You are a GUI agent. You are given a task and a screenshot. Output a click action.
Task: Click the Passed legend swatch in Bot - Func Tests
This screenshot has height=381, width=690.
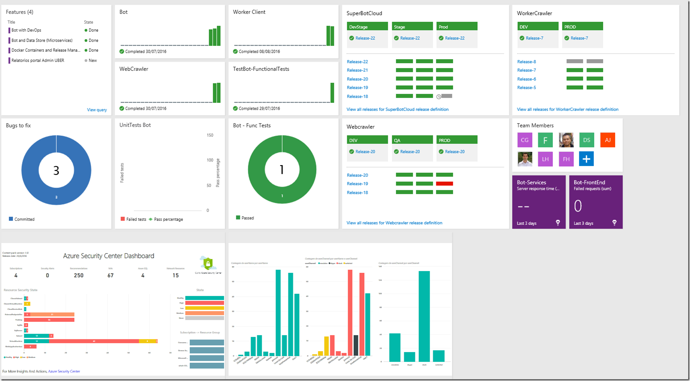238,218
